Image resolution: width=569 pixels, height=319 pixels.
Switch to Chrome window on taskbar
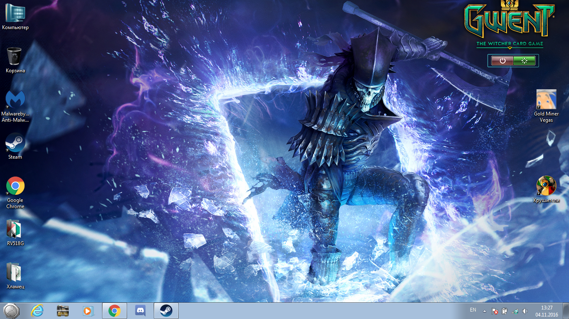(x=115, y=311)
